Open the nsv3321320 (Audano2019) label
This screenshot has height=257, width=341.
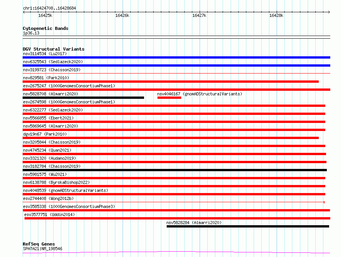[x=49, y=158]
